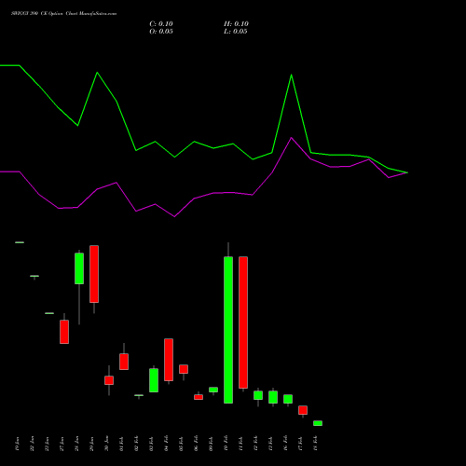This screenshot has height=466, width=466.
Task: Click the '18 Feb' date label
Action: (x=316, y=444)
